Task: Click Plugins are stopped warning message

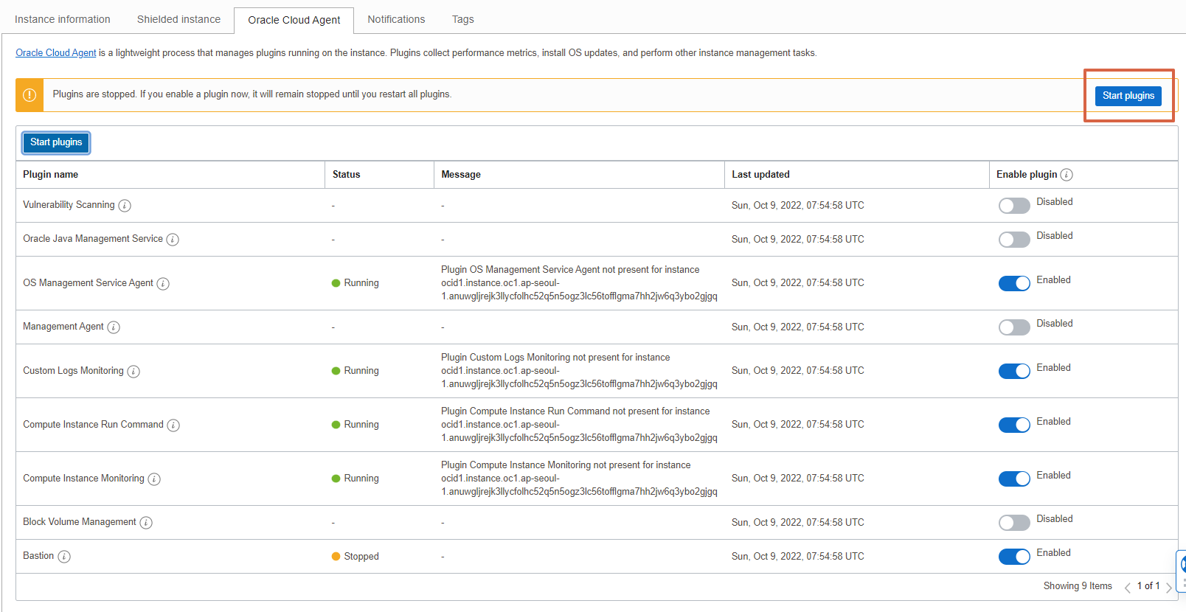Action: pyautogui.click(x=252, y=94)
